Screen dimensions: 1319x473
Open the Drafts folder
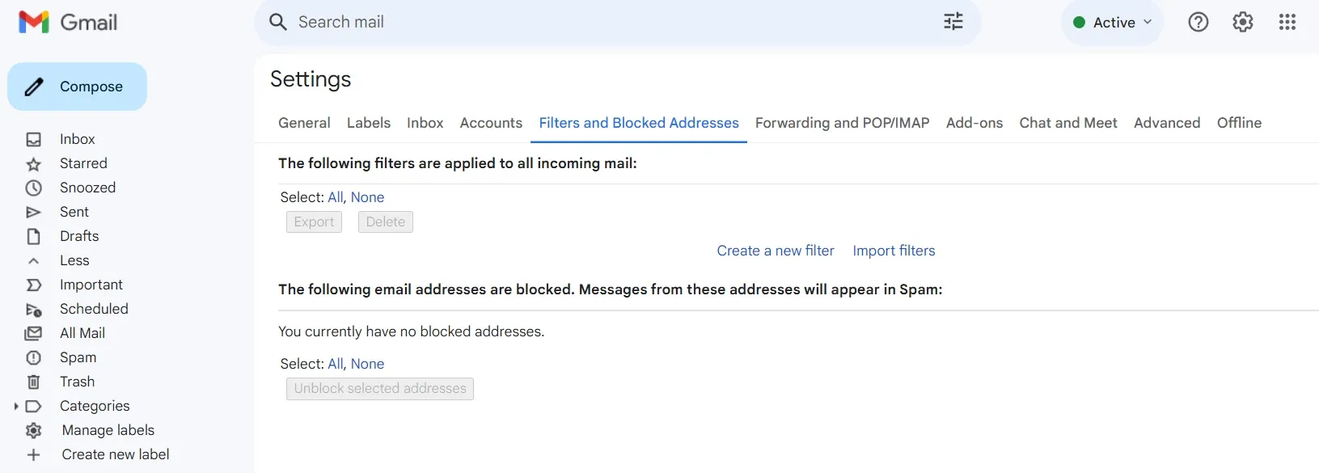[79, 236]
